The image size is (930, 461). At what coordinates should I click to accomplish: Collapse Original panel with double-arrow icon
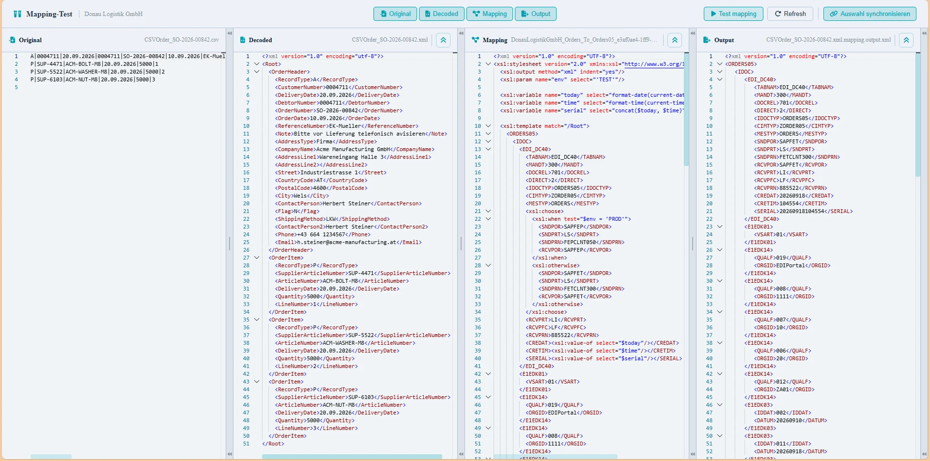230,33
